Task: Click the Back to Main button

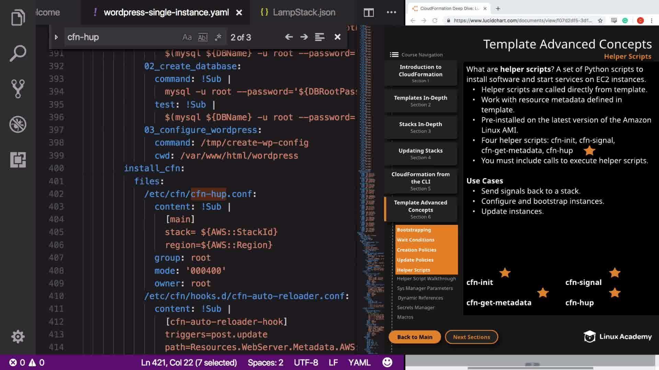Action: 415,337
